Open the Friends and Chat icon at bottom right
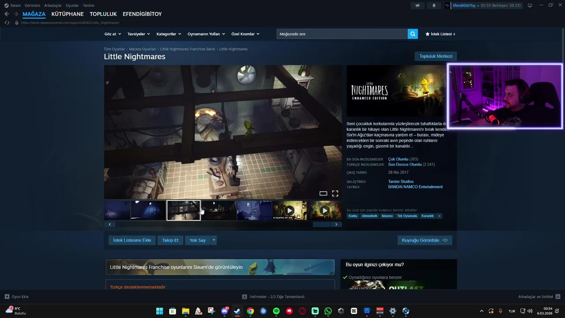Image resolution: width=565 pixels, height=318 pixels. pyautogui.click(x=558, y=297)
